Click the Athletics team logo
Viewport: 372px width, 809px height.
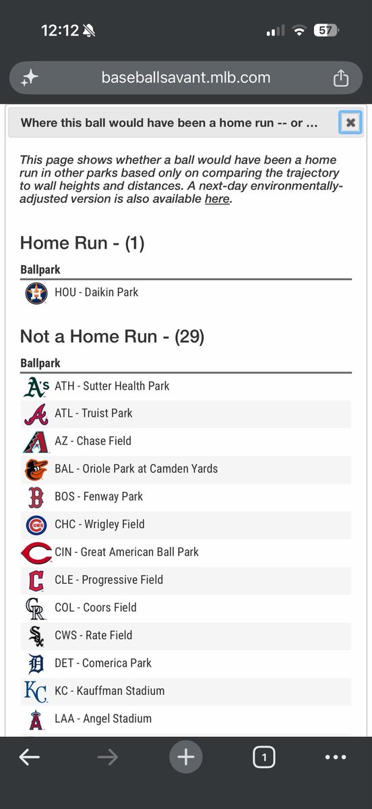pyautogui.click(x=36, y=386)
